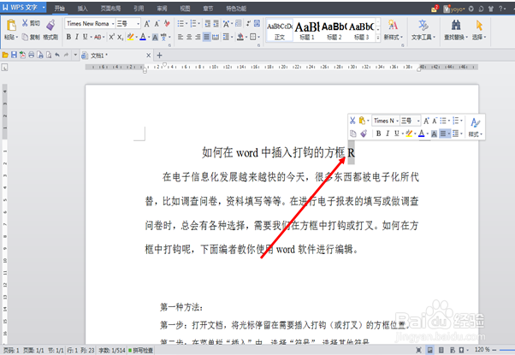Click the Text Tools icon
Viewport: 515px width, 355px height.
pos(423,25)
